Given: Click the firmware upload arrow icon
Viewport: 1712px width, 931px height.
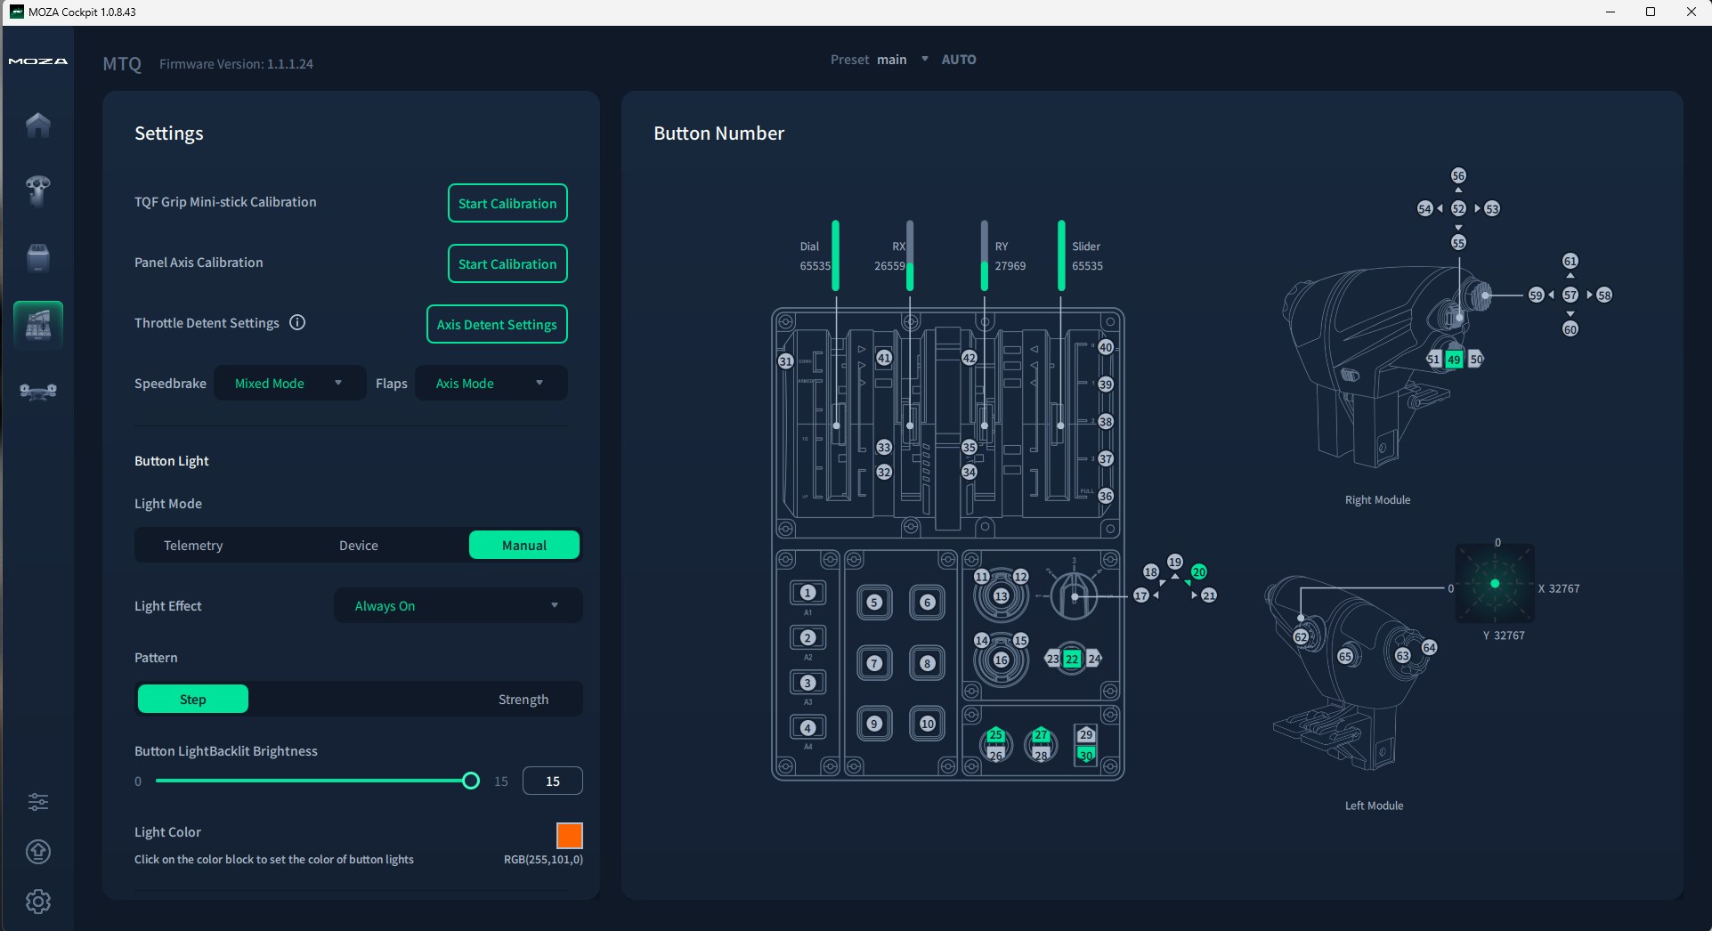Looking at the screenshot, I should click(x=37, y=852).
